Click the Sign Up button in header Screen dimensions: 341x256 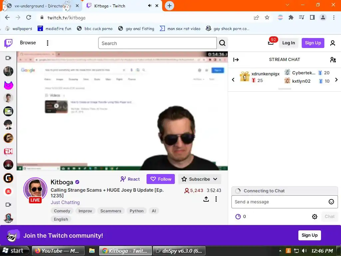click(x=313, y=43)
